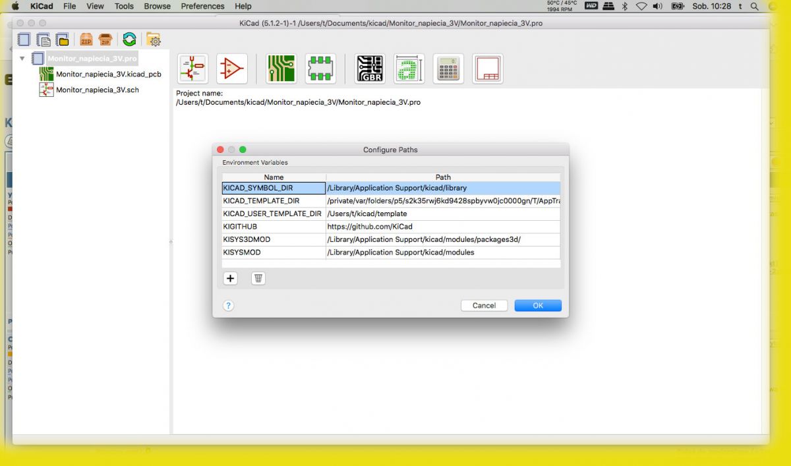
Task: Edit the KISYSMOD modules path cell
Action: (443, 252)
